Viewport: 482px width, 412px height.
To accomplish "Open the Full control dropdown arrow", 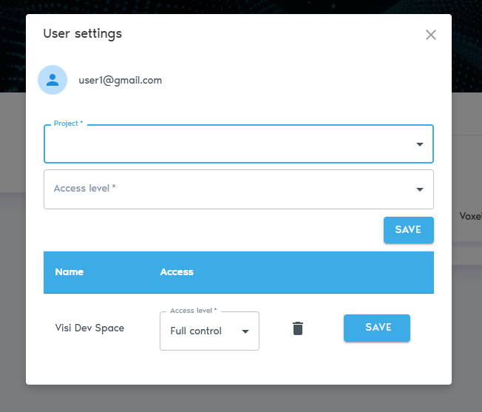I will pyautogui.click(x=245, y=331).
